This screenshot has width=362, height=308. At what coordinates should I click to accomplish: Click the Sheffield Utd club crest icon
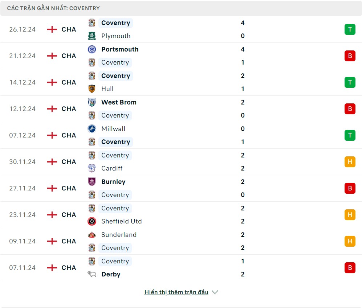coord(92,221)
